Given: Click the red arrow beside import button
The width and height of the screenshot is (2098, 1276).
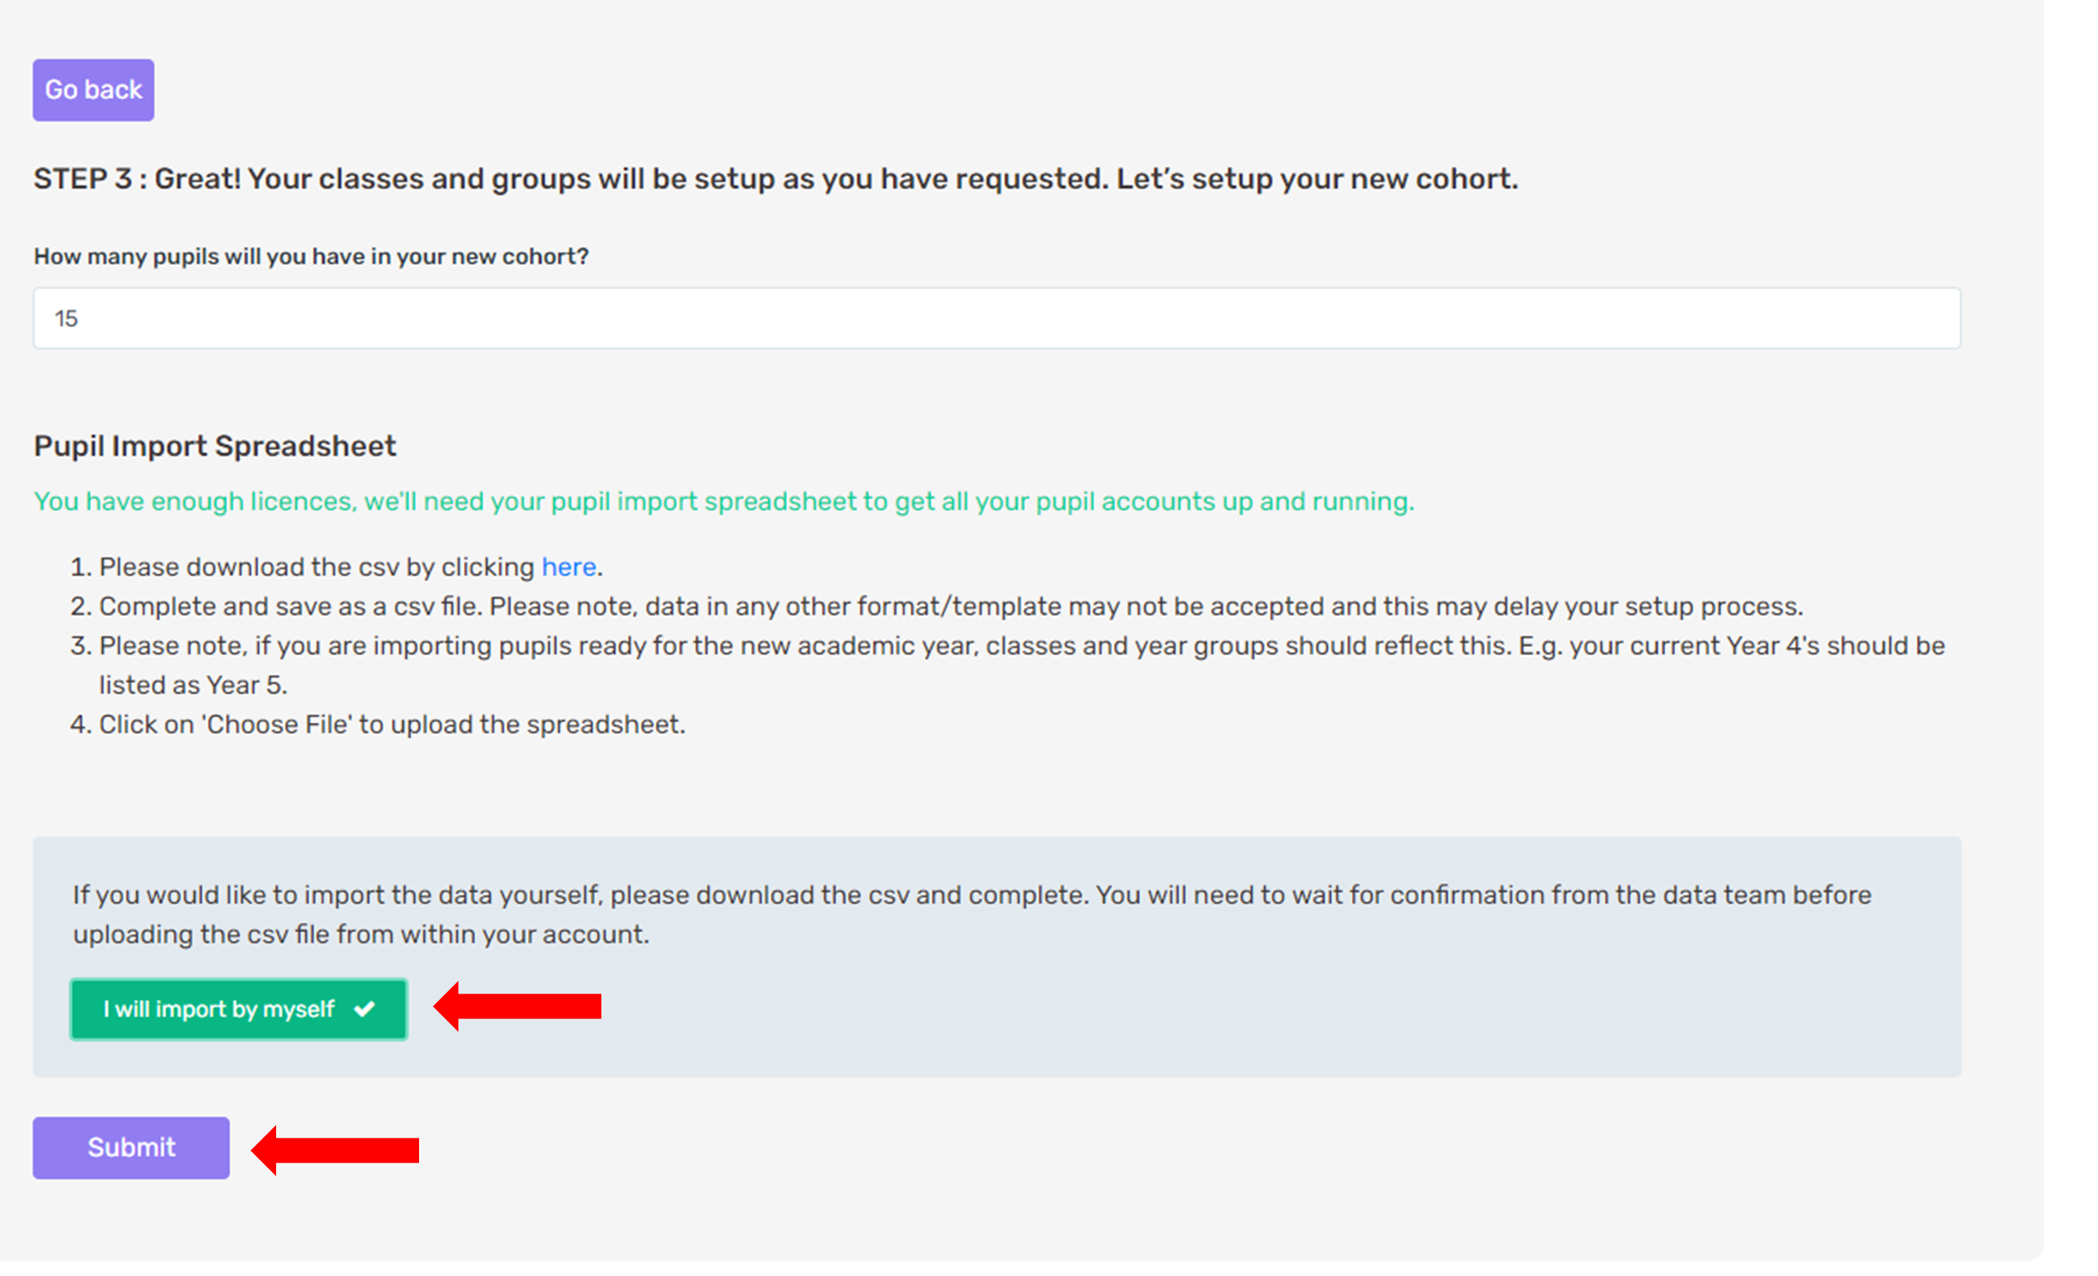Looking at the screenshot, I should [x=517, y=1007].
